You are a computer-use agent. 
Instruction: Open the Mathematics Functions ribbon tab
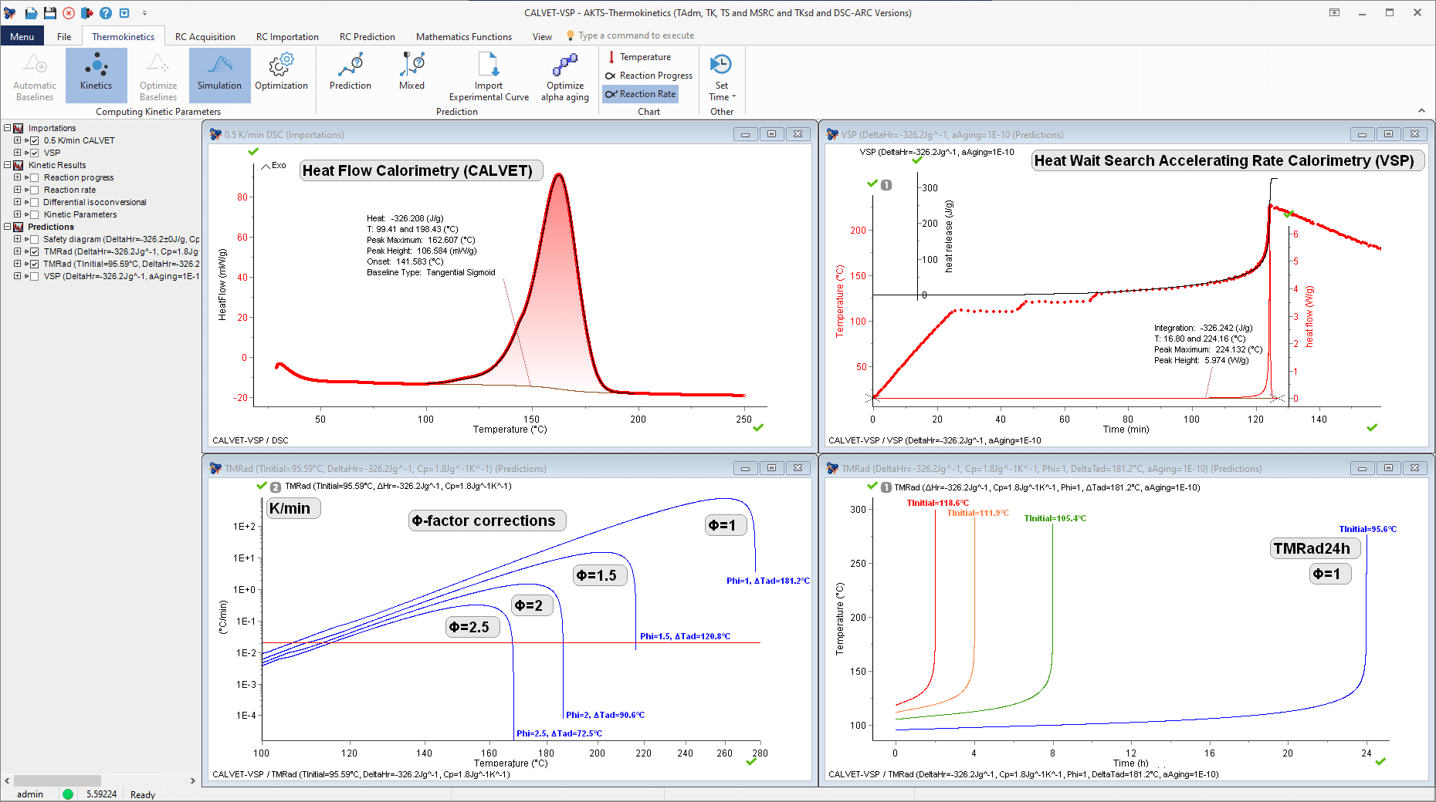tap(463, 36)
